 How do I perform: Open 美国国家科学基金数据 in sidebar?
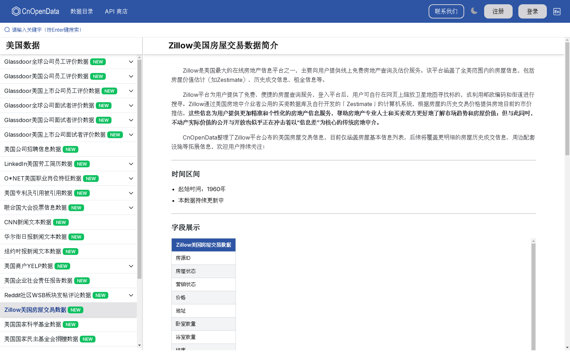click(x=68, y=324)
